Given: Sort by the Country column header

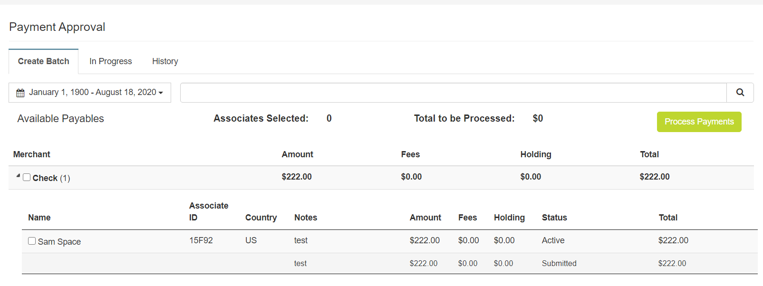Looking at the screenshot, I should pos(261,218).
